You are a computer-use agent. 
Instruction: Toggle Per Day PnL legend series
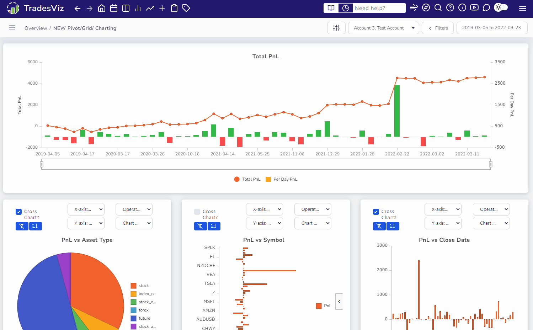tap(281, 179)
